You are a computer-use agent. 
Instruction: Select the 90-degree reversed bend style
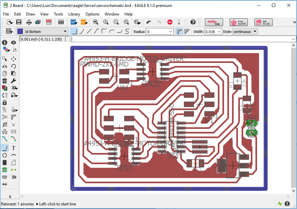pos(104,31)
